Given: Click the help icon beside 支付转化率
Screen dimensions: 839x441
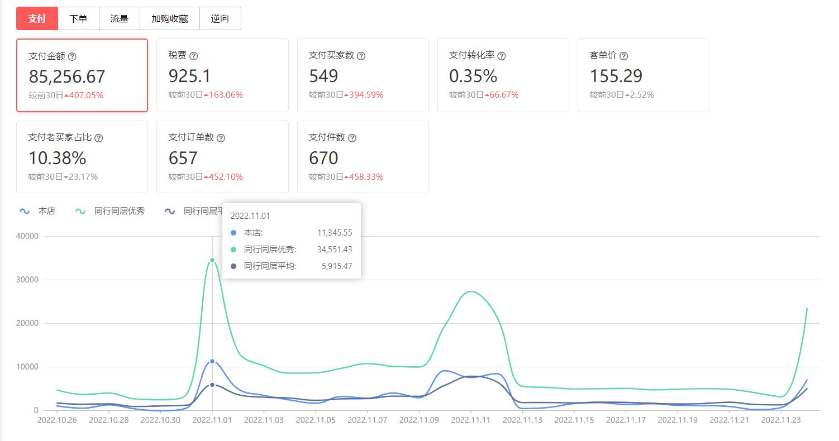Looking at the screenshot, I should click(502, 55).
